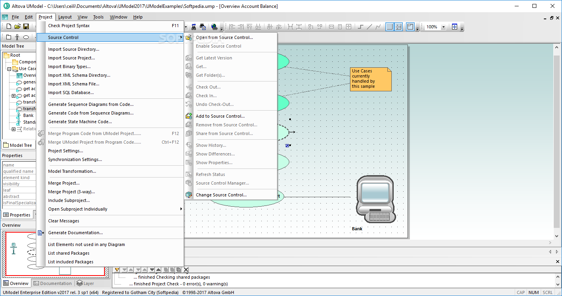Image resolution: width=562 pixels, height=296 pixels.
Task: Select the custom line style icon
Action: click(378, 27)
